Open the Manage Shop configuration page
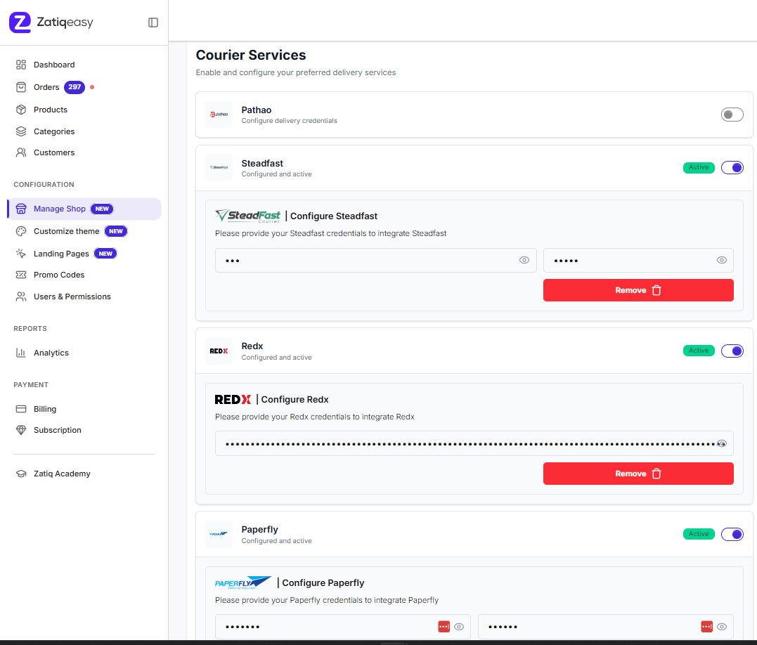 (60, 209)
